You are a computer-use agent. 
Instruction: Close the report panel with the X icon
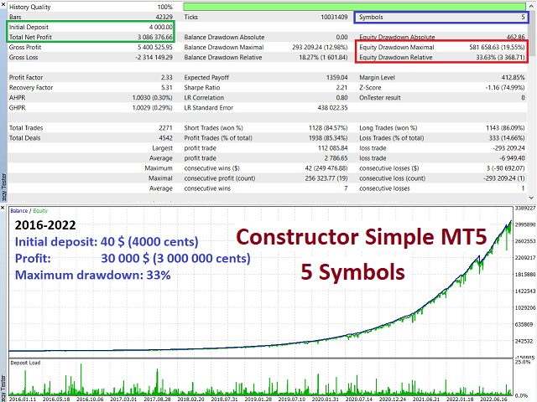[3, 6]
